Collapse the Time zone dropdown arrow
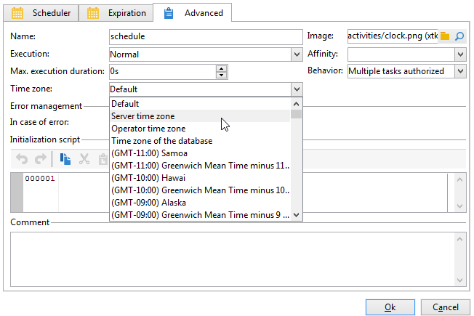Viewport: 474px width, 316px height. (x=297, y=89)
